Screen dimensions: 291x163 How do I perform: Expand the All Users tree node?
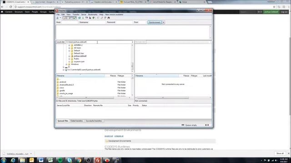pos(69,48)
